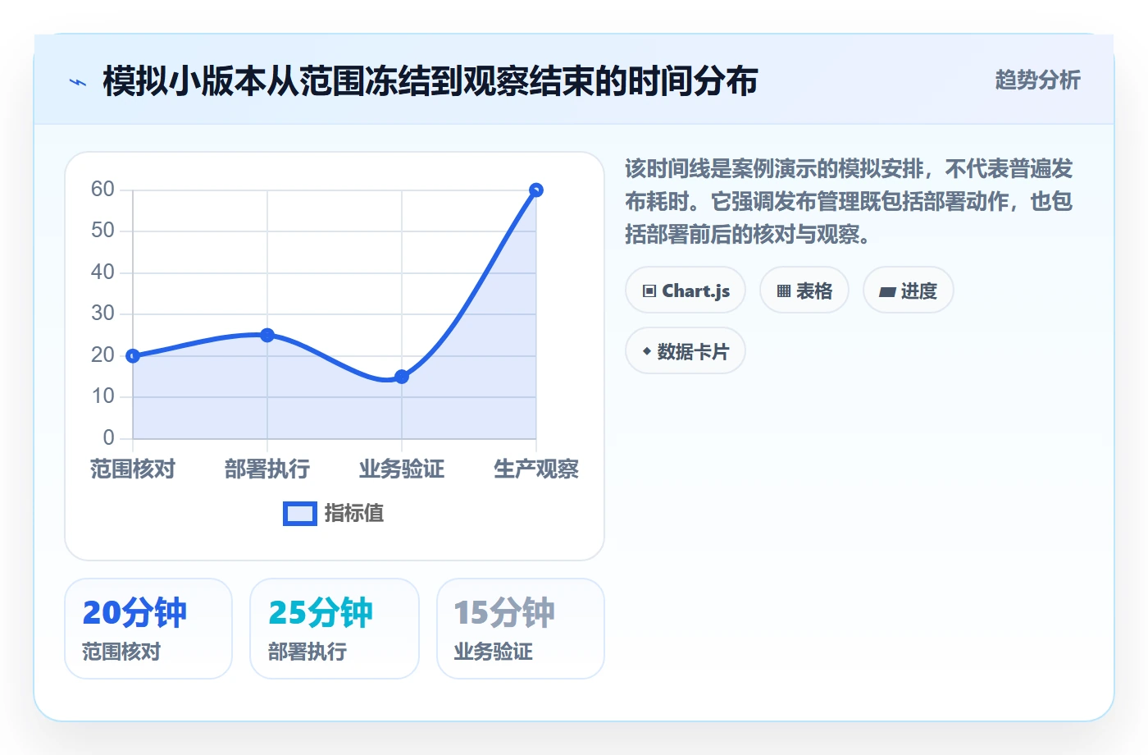Open the 20分钟 范围核对 card

click(148, 629)
